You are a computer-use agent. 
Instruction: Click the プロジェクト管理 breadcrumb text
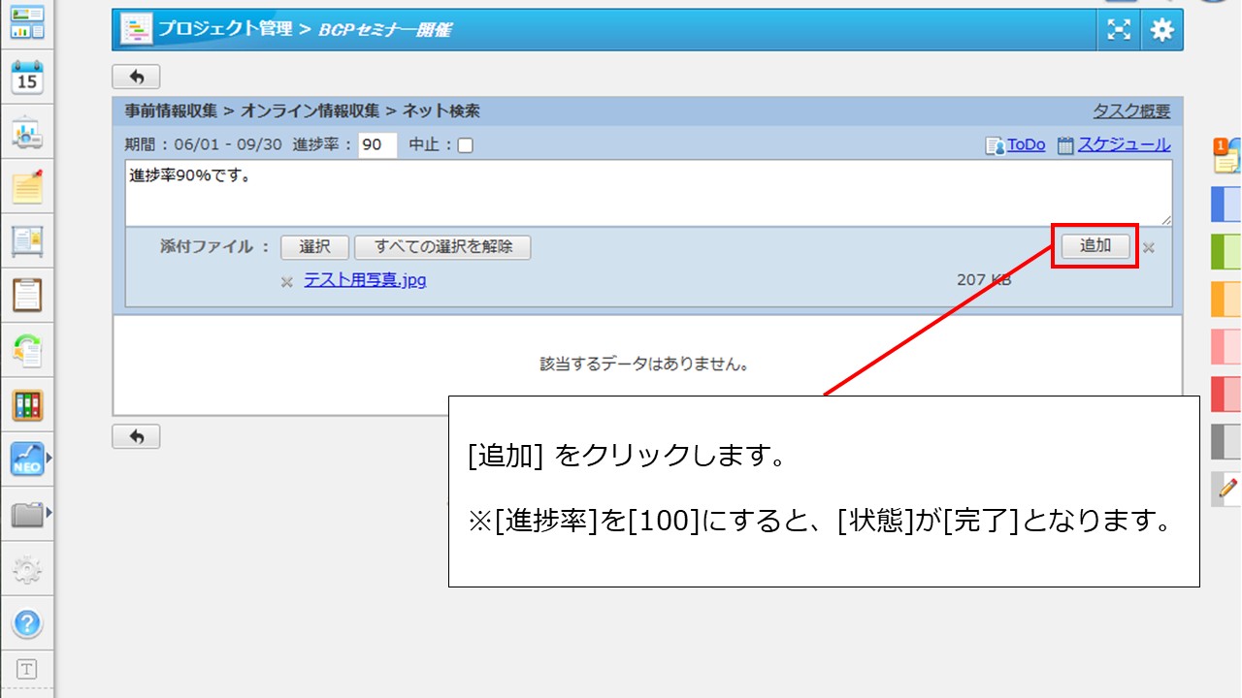224,29
